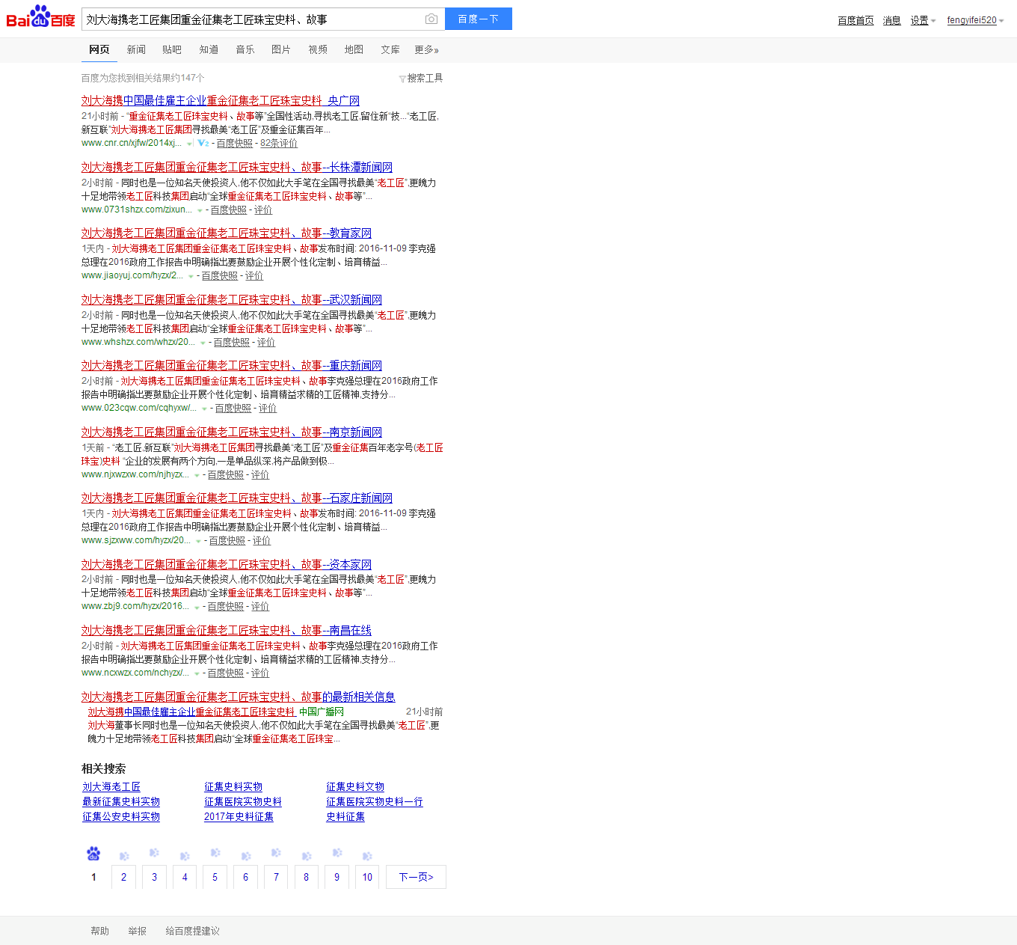Go to results page 2
This screenshot has width=1017, height=945.
[123, 877]
